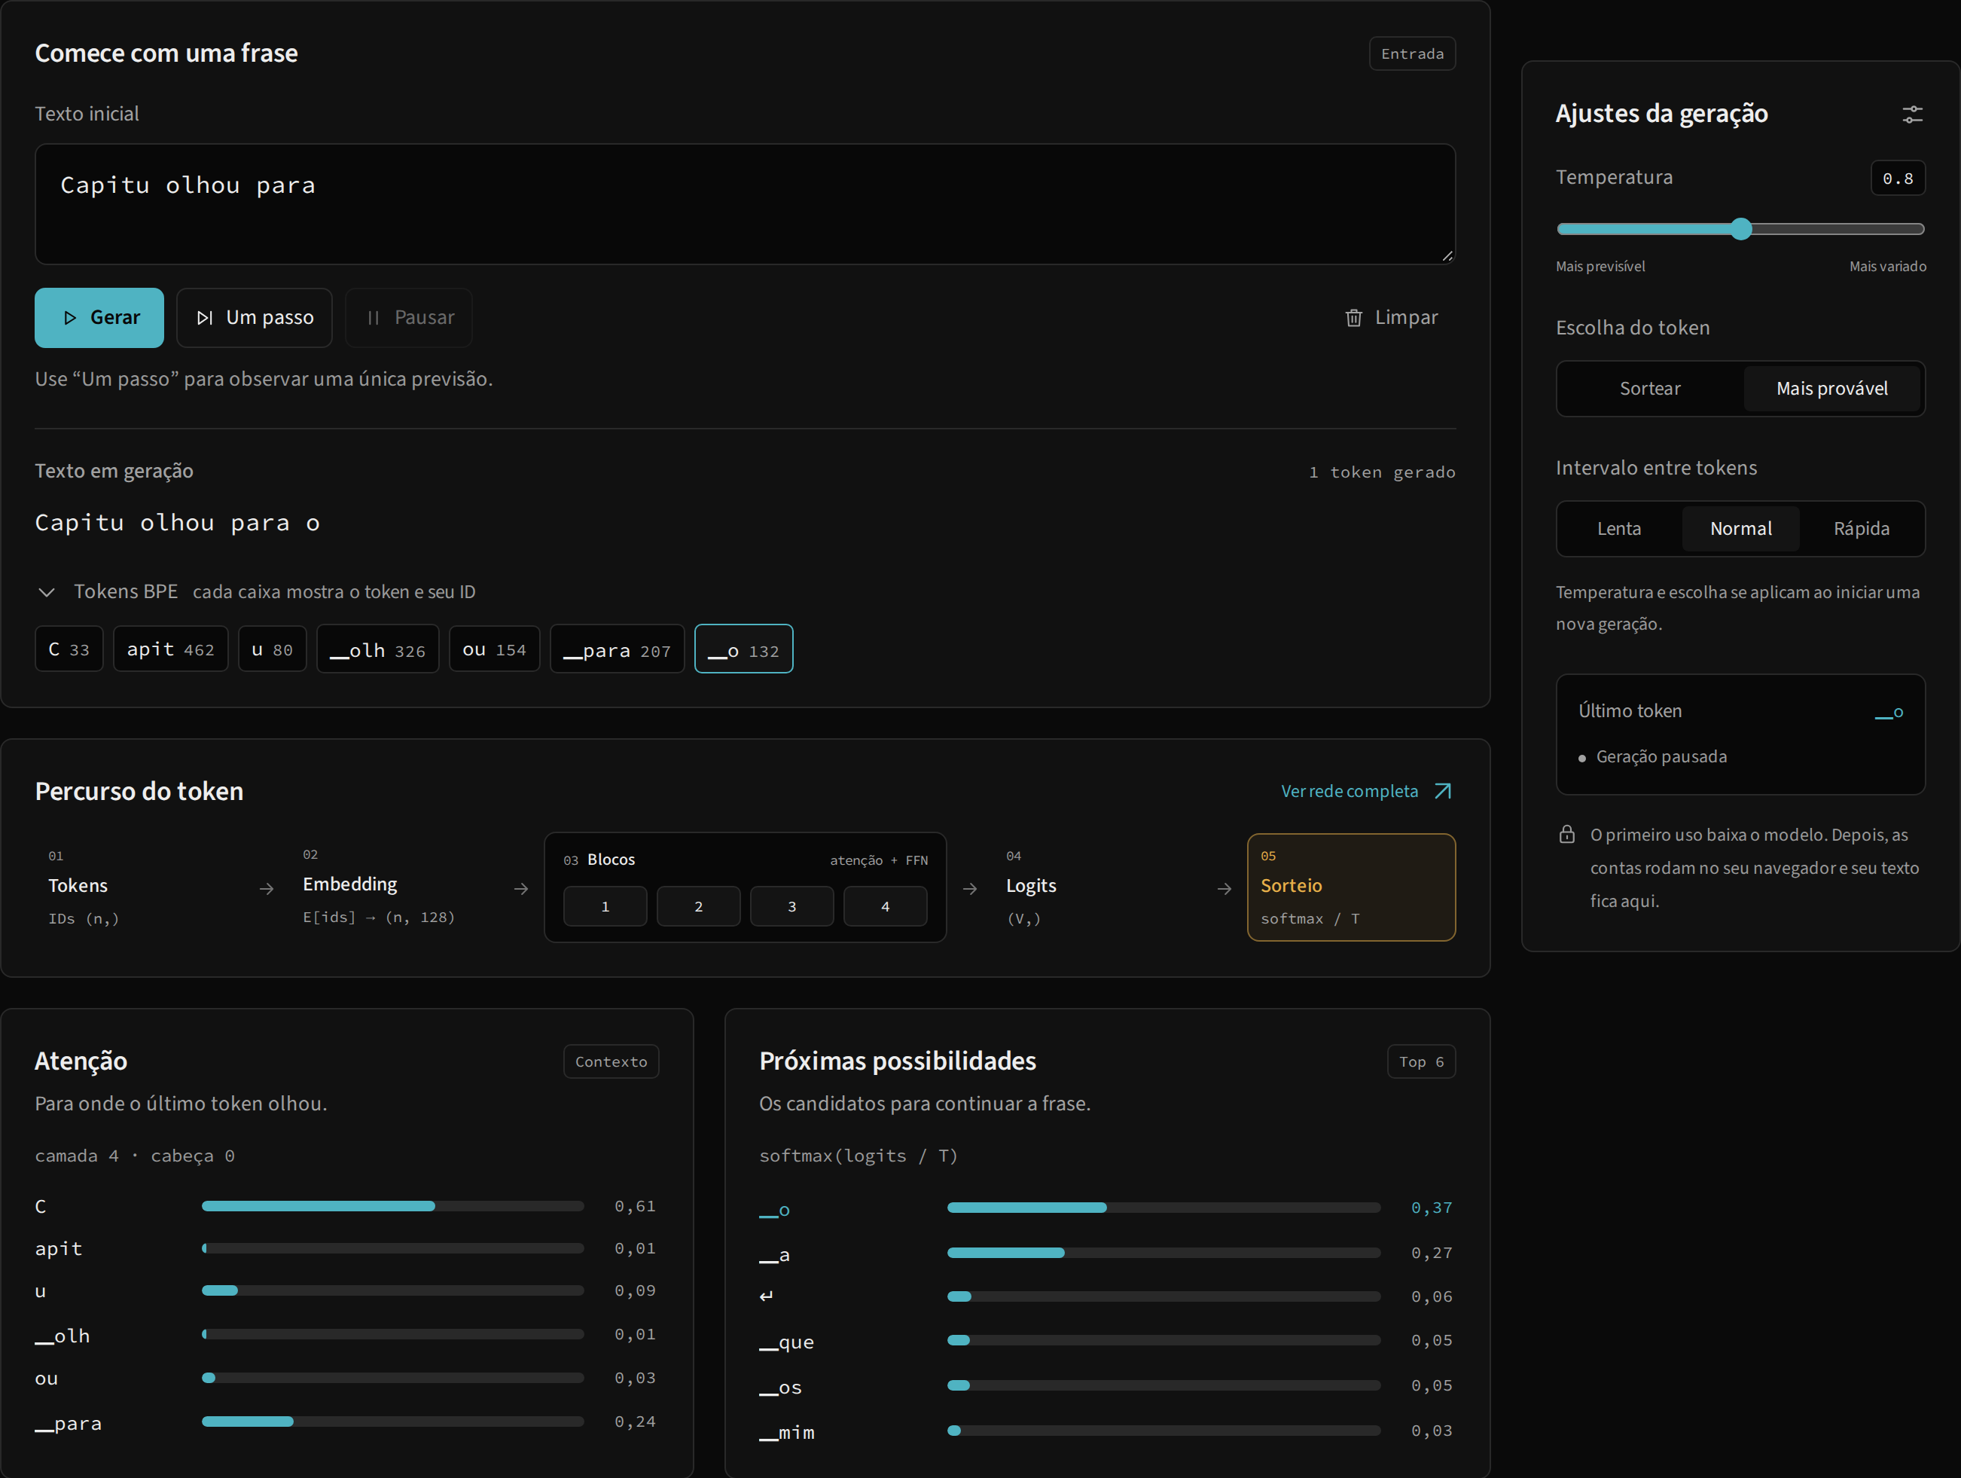1961x1478 pixels.
Task: Start generation with the Gerar button
Action: click(x=99, y=317)
